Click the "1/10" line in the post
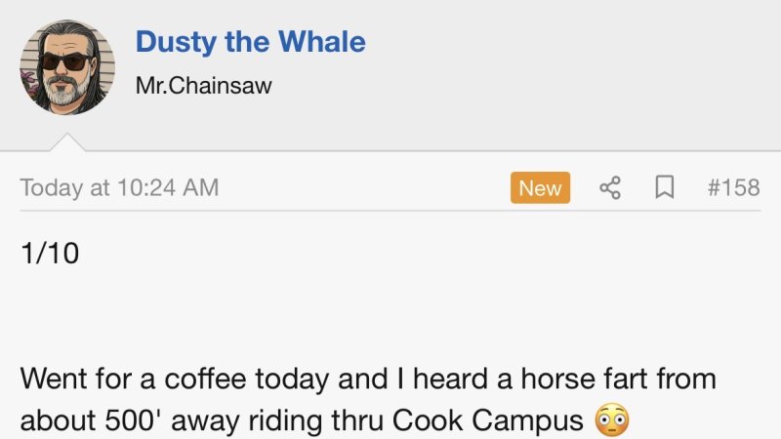The width and height of the screenshot is (781, 439). (x=50, y=253)
